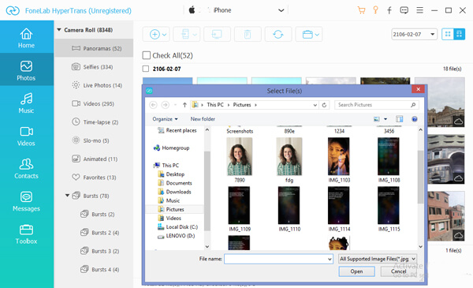The width and height of the screenshot is (473, 288).
Task: Open the Contacts section in sidebar
Action: coord(27,168)
